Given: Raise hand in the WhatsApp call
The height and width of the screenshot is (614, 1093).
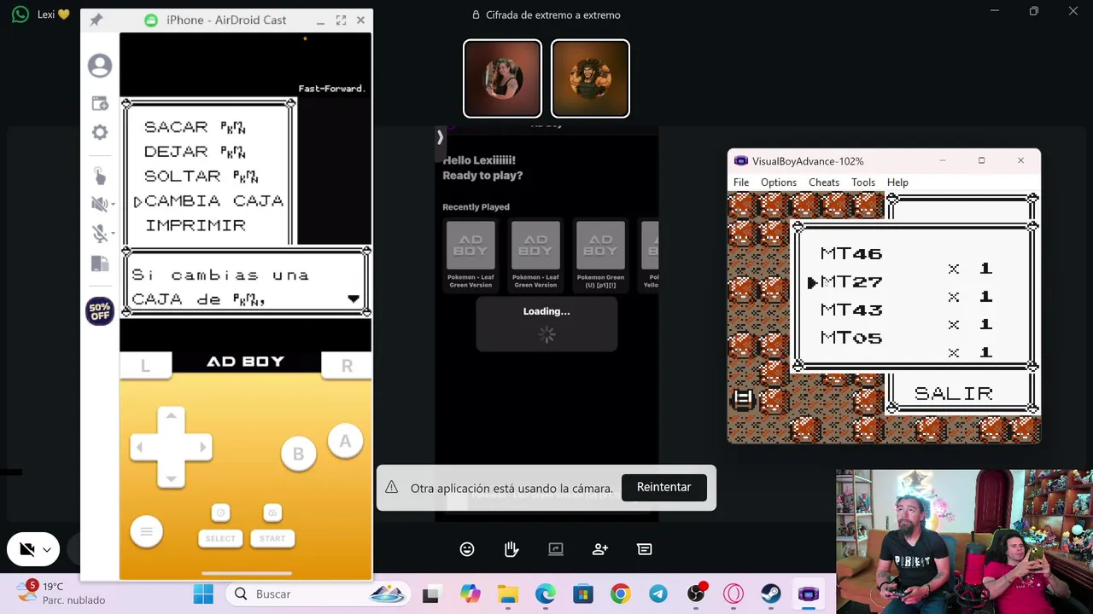Looking at the screenshot, I should (511, 549).
